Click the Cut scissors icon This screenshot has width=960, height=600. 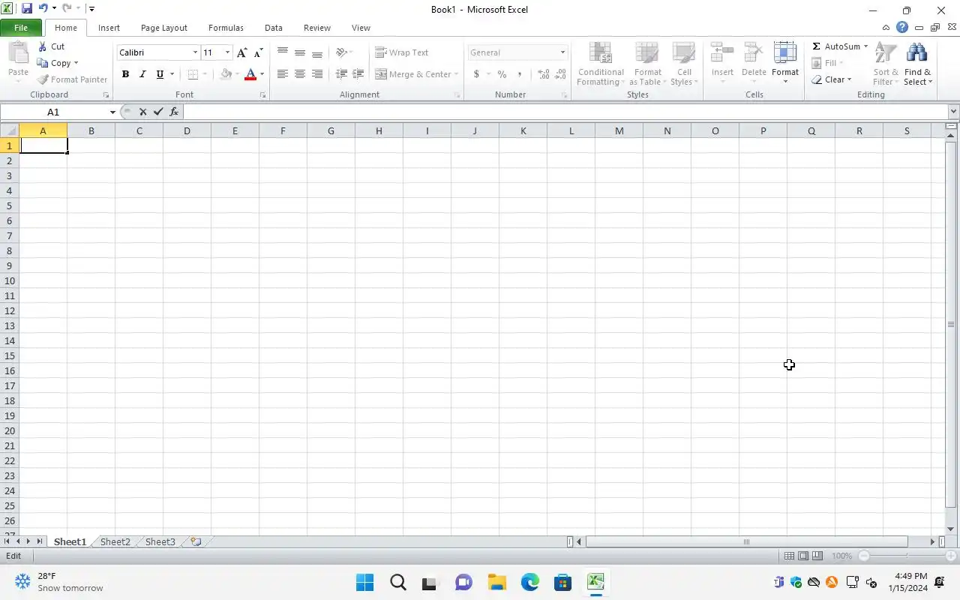(43, 46)
